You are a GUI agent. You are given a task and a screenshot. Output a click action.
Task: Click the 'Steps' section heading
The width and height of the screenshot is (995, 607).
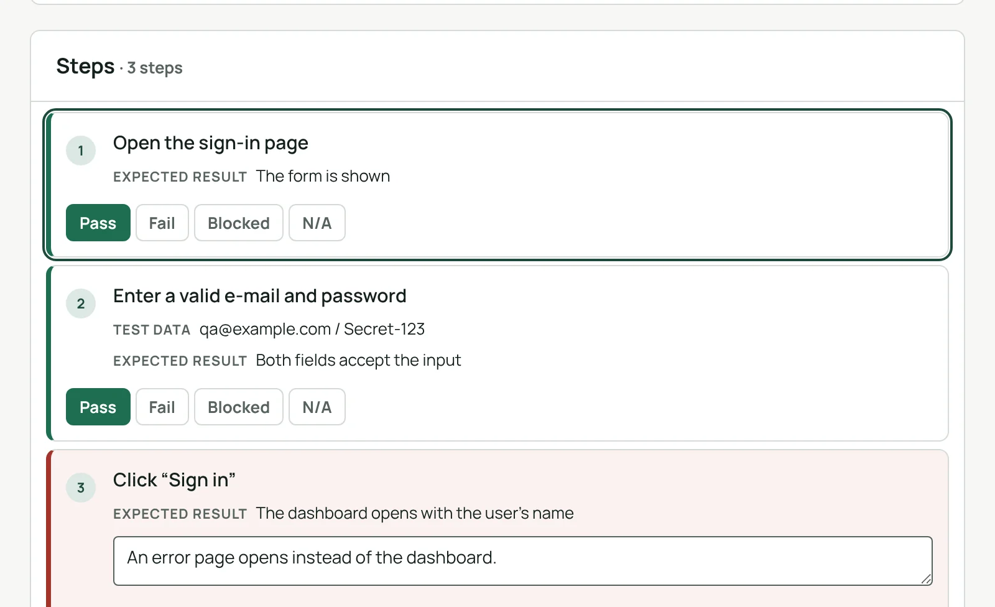85,66
